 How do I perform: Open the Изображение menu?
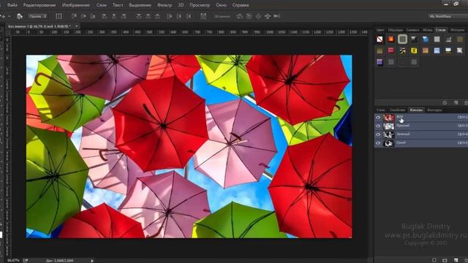pyautogui.click(x=76, y=5)
